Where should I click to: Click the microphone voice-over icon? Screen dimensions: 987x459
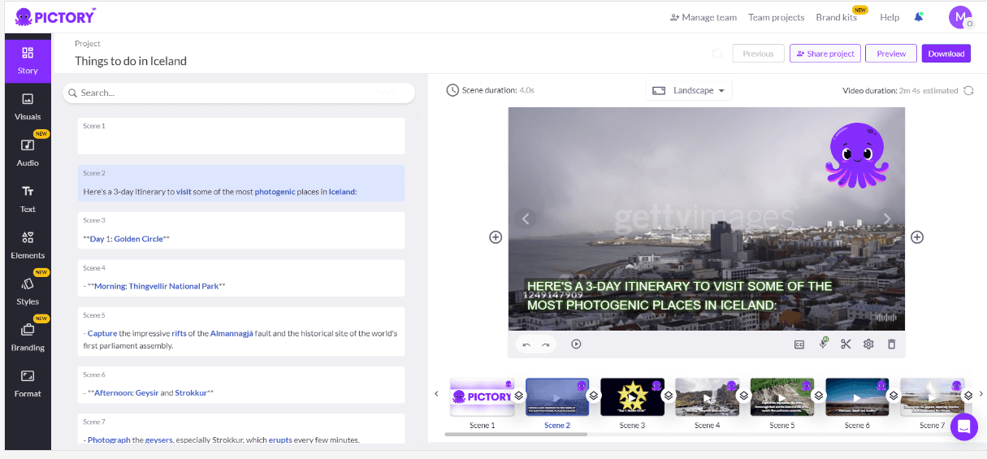click(x=823, y=344)
